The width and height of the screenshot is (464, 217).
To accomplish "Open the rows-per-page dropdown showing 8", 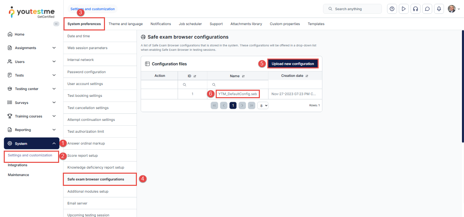I will click(263, 105).
